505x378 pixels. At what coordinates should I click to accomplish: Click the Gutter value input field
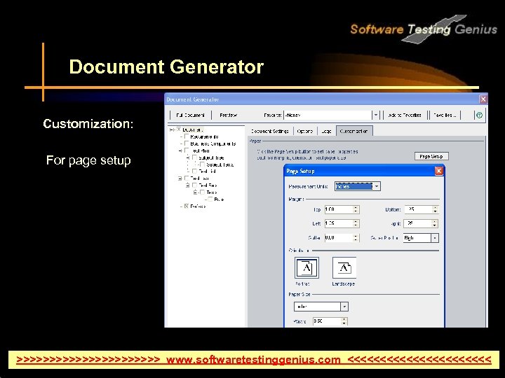tap(339, 238)
